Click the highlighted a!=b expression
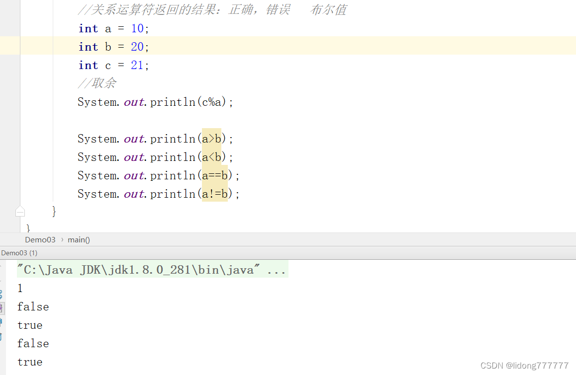The height and width of the screenshot is (375, 576). click(x=215, y=193)
